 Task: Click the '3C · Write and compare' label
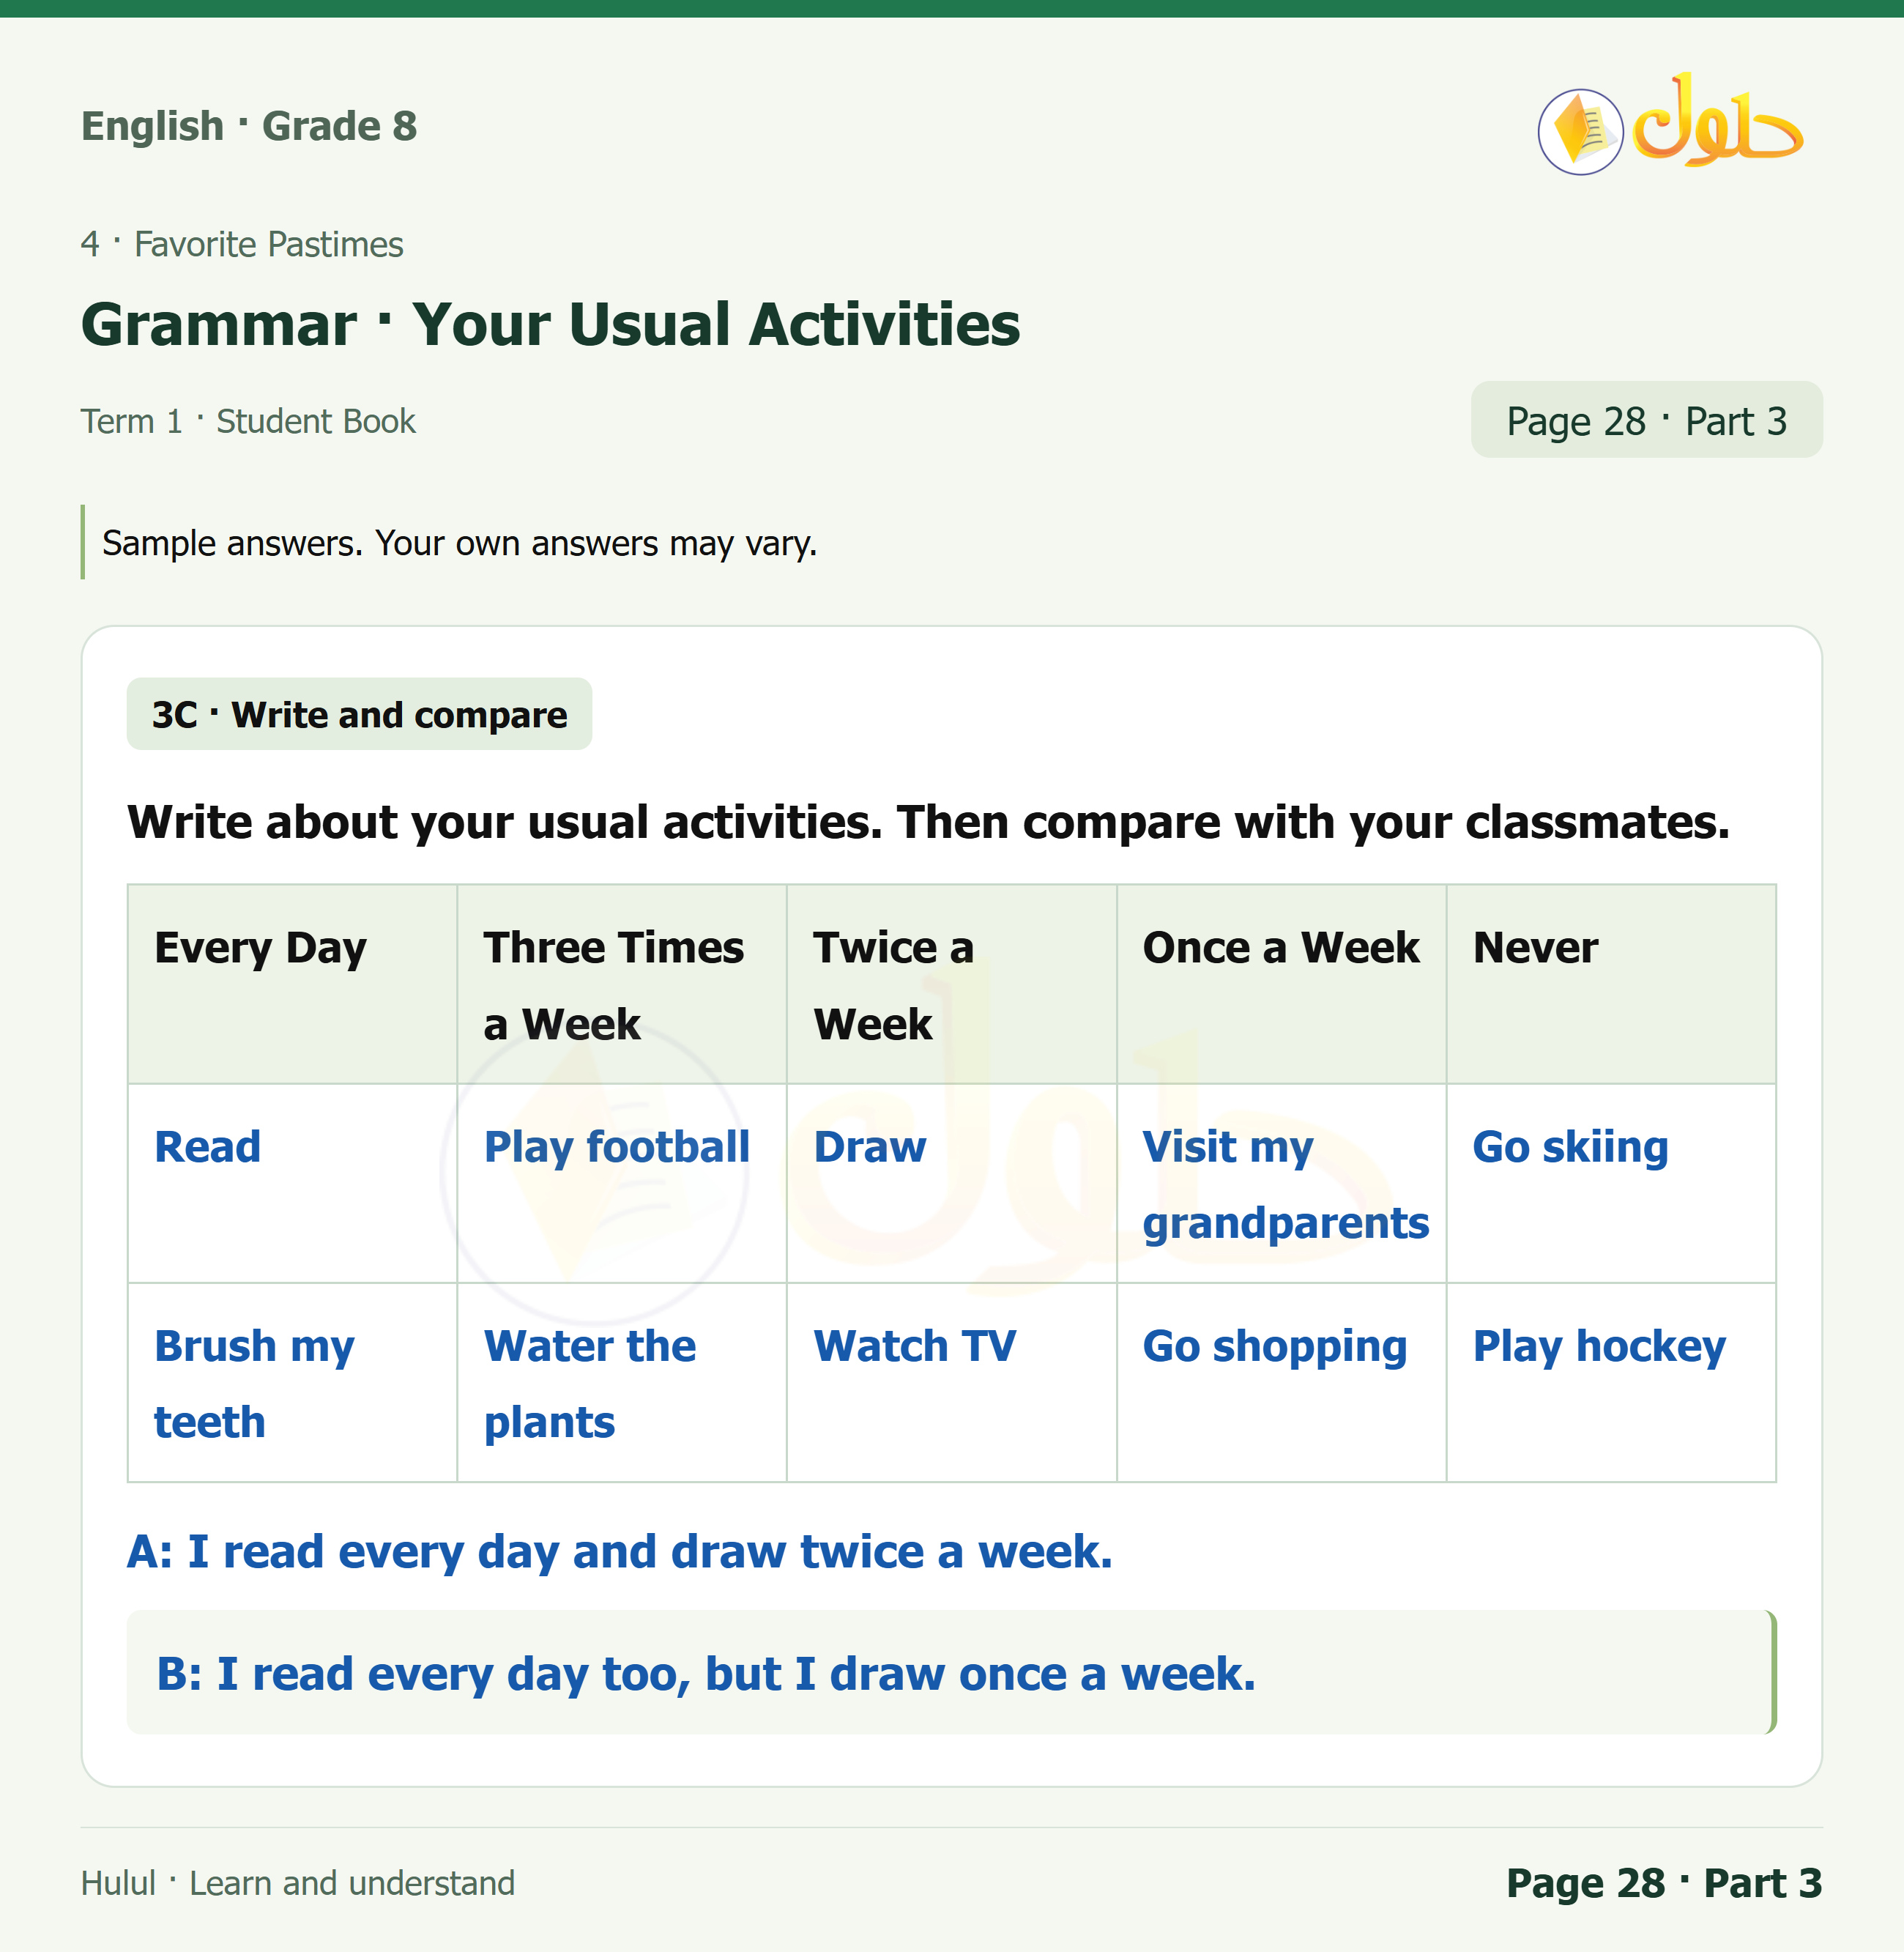(359, 714)
